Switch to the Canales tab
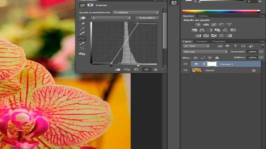This screenshot has height=149, width=266. (x=202, y=41)
